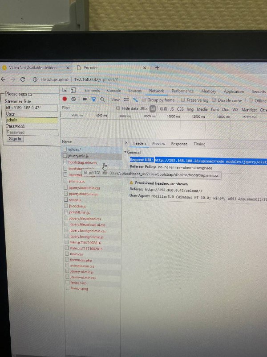The image size is (267, 357).
Task: Select the Network panel tab
Action: click(x=157, y=91)
